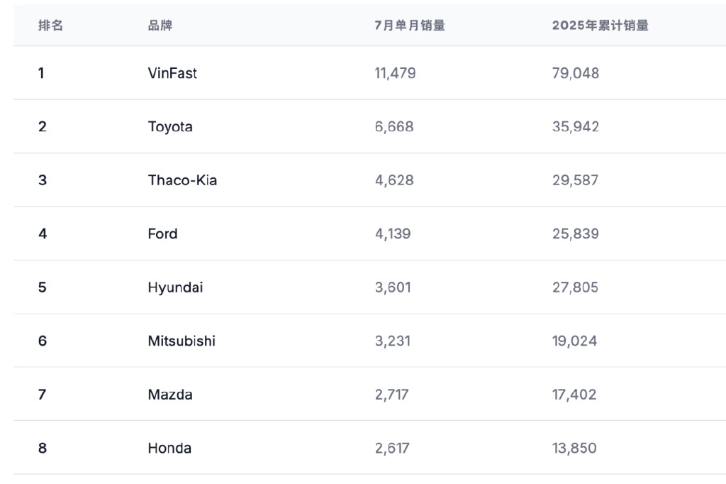Select the Thaco-Kia brand cell
Viewport: 726px width, 484px height.
point(182,180)
